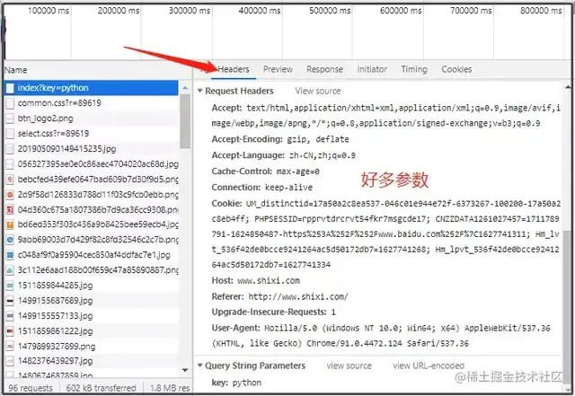Click the Referer value http://www.shixi.com/

click(298, 296)
